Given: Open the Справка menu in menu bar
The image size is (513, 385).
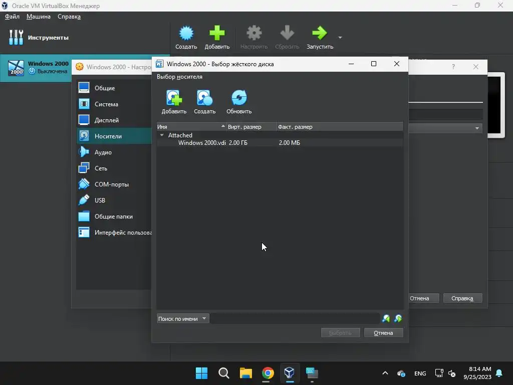Looking at the screenshot, I should 69,17.
